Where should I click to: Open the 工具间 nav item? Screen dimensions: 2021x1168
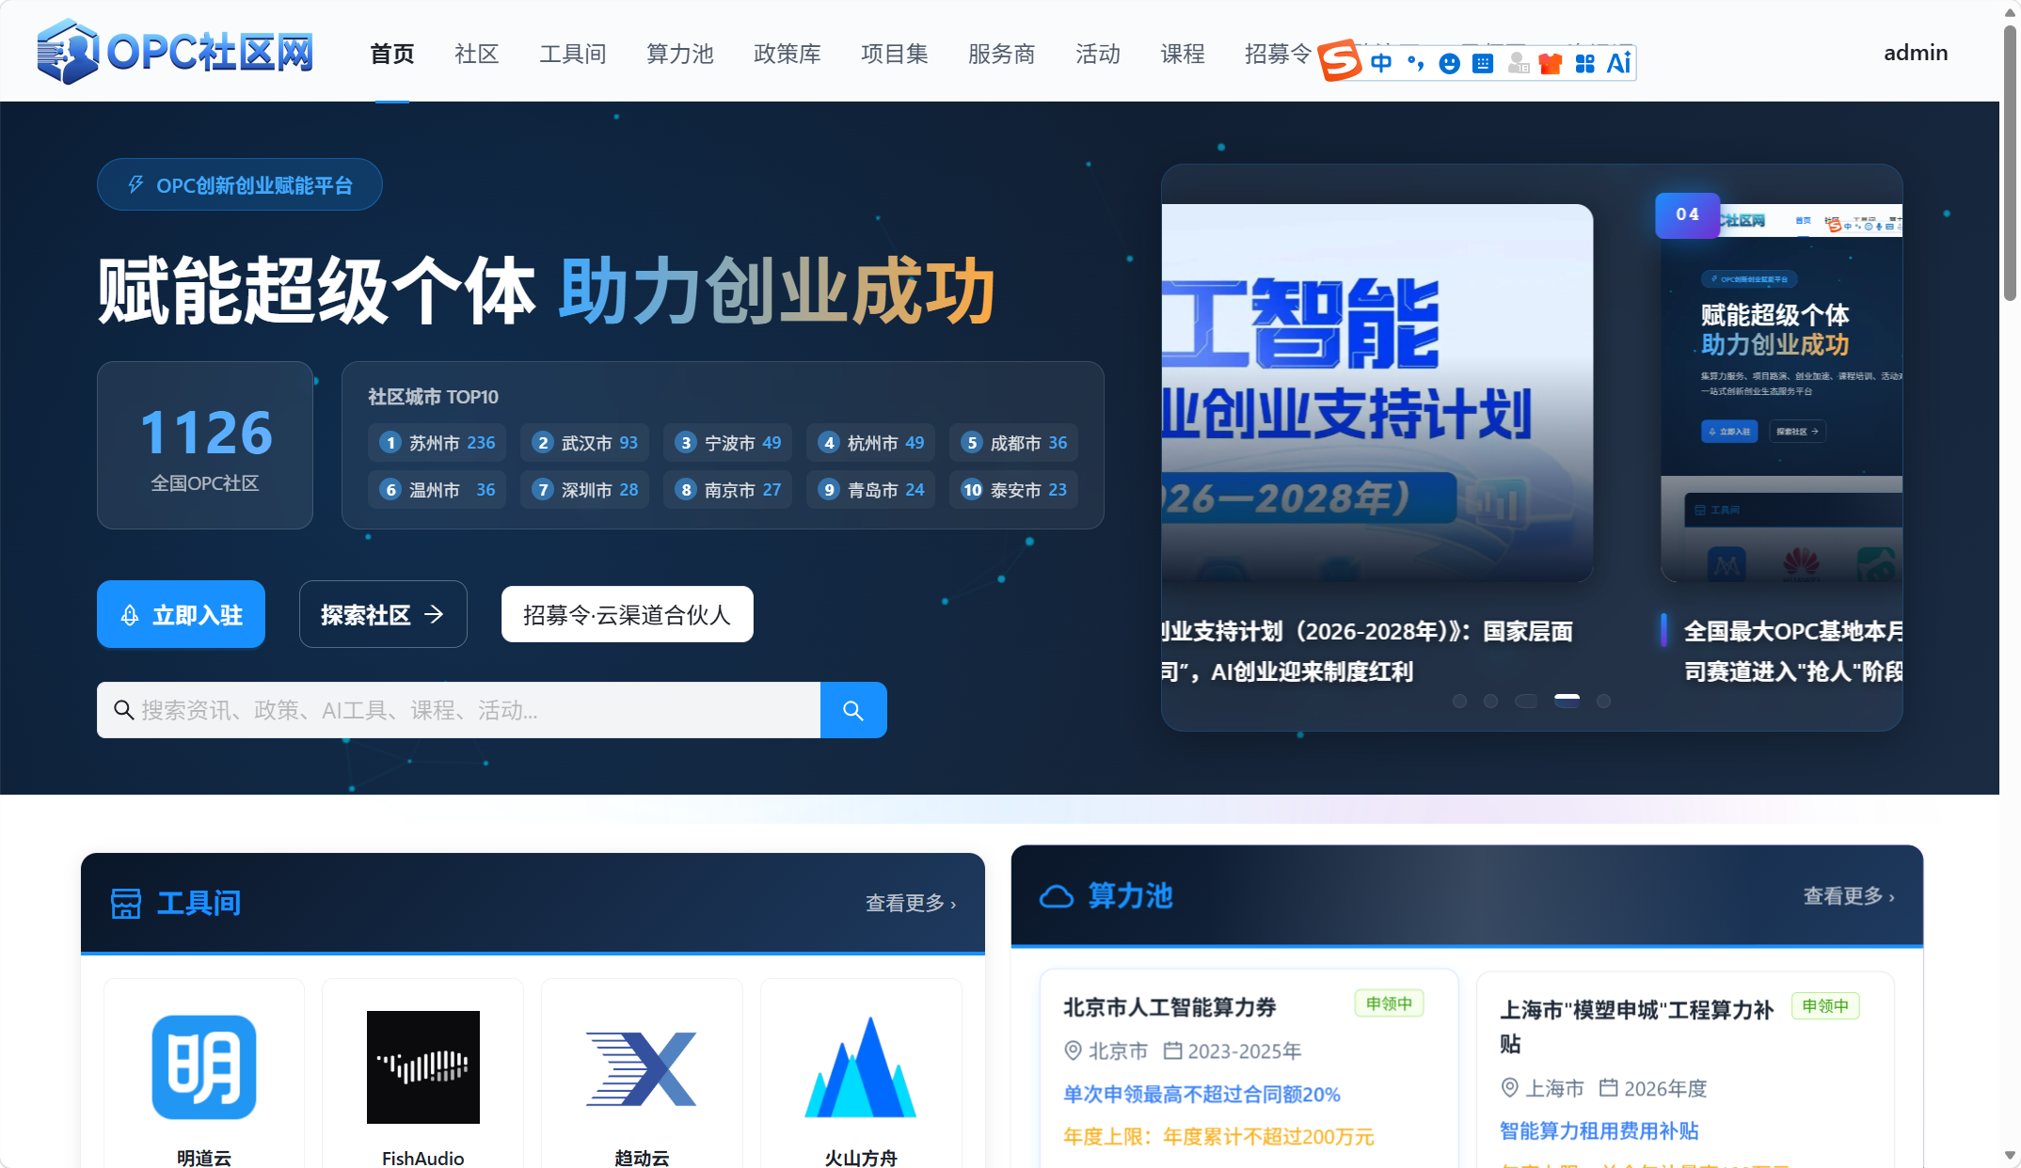(x=573, y=54)
